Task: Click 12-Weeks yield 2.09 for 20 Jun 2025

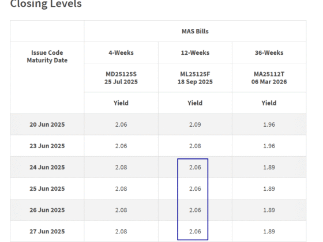Action: pos(195,124)
